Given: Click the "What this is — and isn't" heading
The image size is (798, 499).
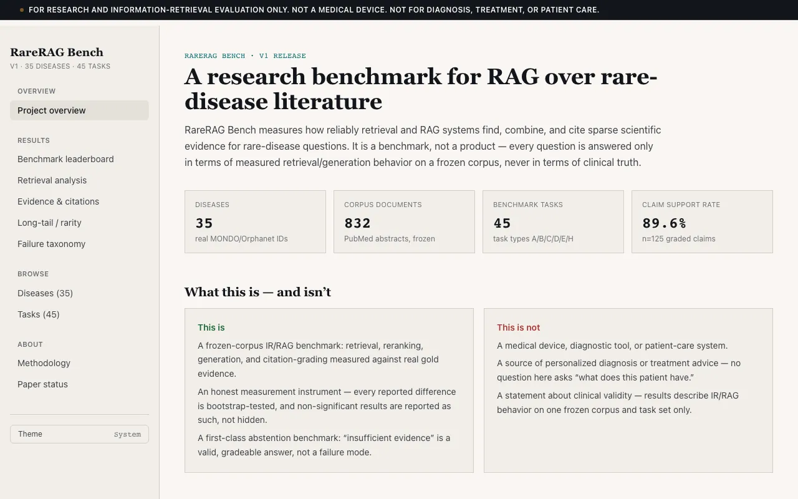Looking at the screenshot, I should tap(257, 292).
